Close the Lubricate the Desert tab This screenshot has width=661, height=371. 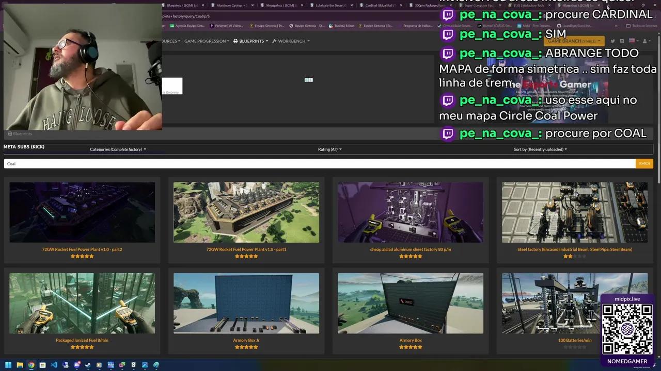tap(351, 5)
